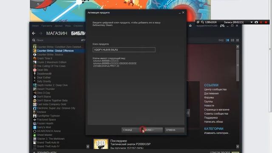The height and width of the screenshot is (153, 272).
Task: Select Depth Hunter 2: Deep Dive
Action: [x=59, y=85]
